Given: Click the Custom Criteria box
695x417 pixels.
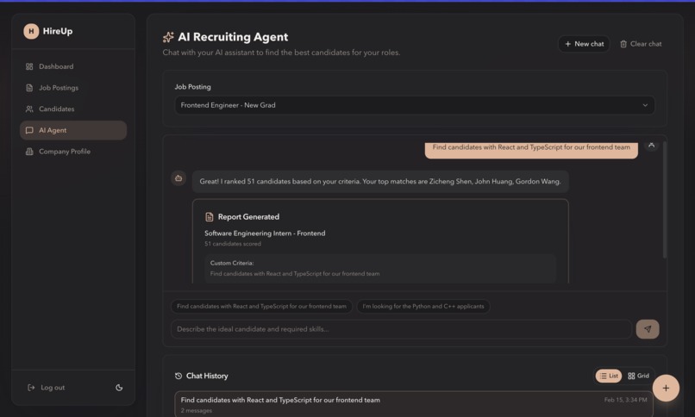Looking at the screenshot, I should pyautogui.click(x=380, y=268).
